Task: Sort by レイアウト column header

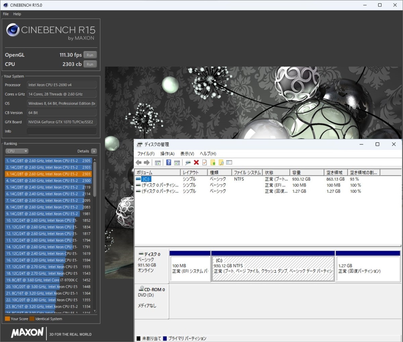Action: 194,173
